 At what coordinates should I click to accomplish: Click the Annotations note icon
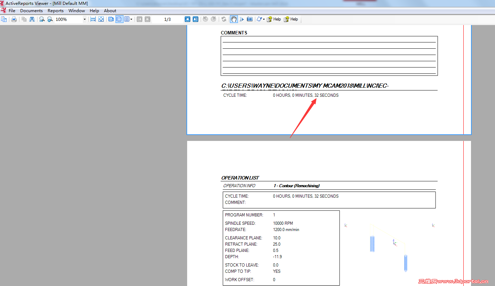pos(259,19)
